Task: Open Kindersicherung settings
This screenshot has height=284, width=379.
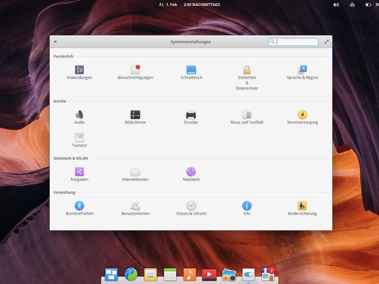Action: (x=302, y=208)
